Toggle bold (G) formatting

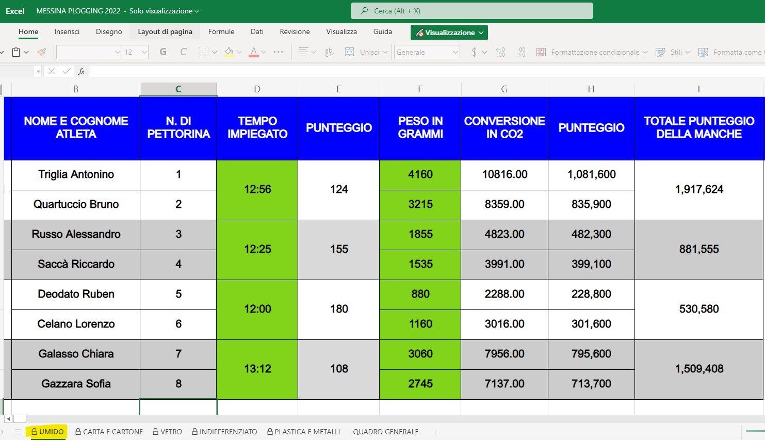tap(163, 52)
